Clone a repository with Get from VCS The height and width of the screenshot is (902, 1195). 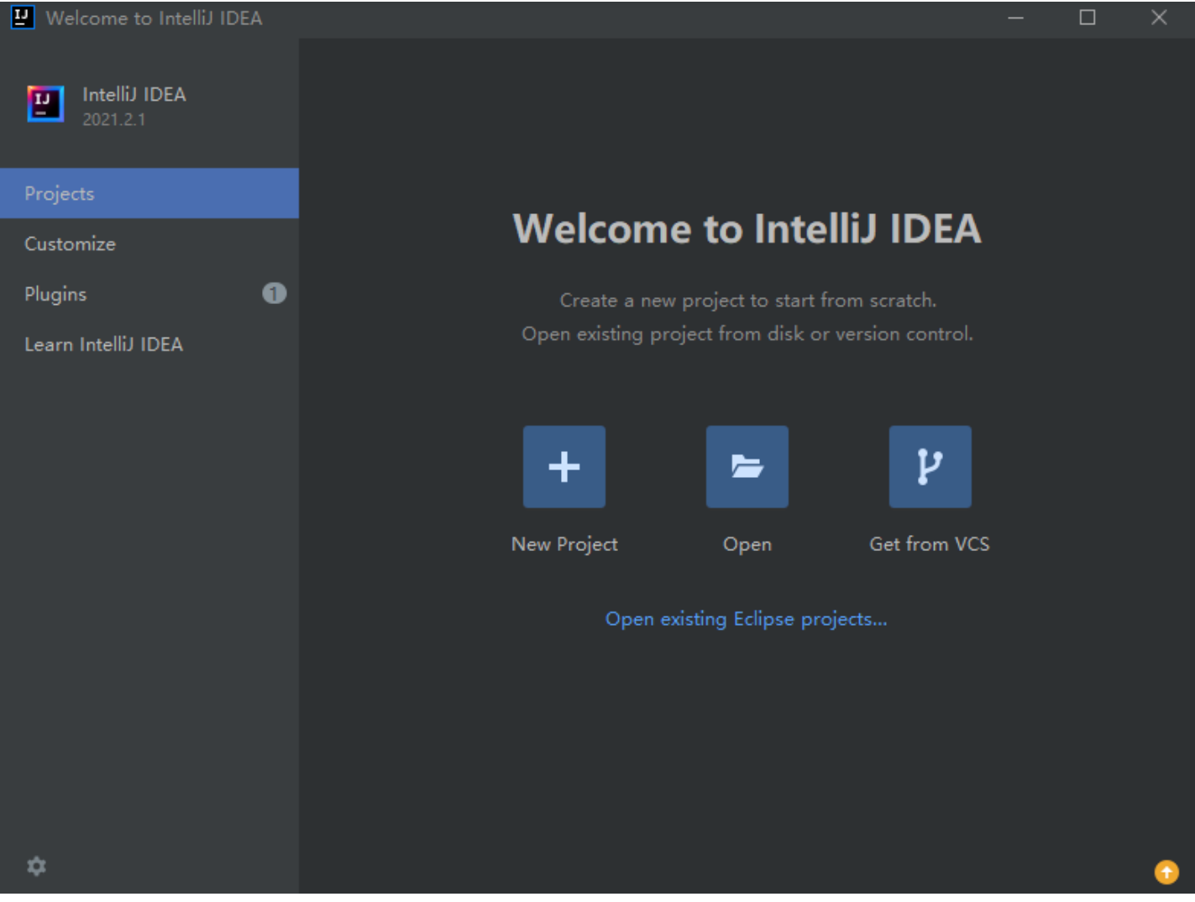929,468
